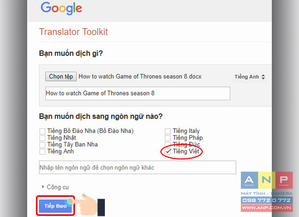Tick the Tiếng Tây Ban Nha checkbox
Image resolution: width=299 pixels, height=217 pixels.
coord(42,145)
